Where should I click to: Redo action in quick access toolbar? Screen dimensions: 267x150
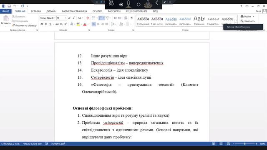click(23, 6)
